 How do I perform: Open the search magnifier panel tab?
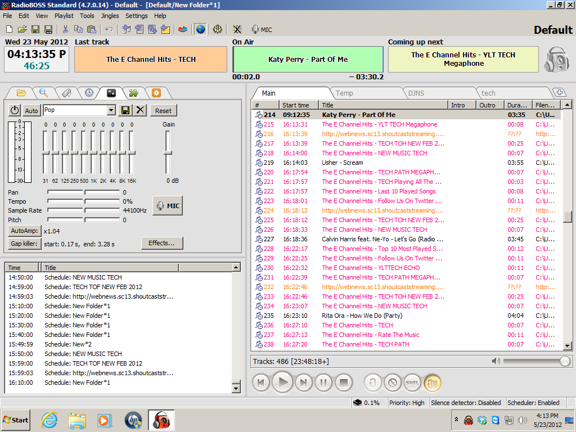point(44,93)
